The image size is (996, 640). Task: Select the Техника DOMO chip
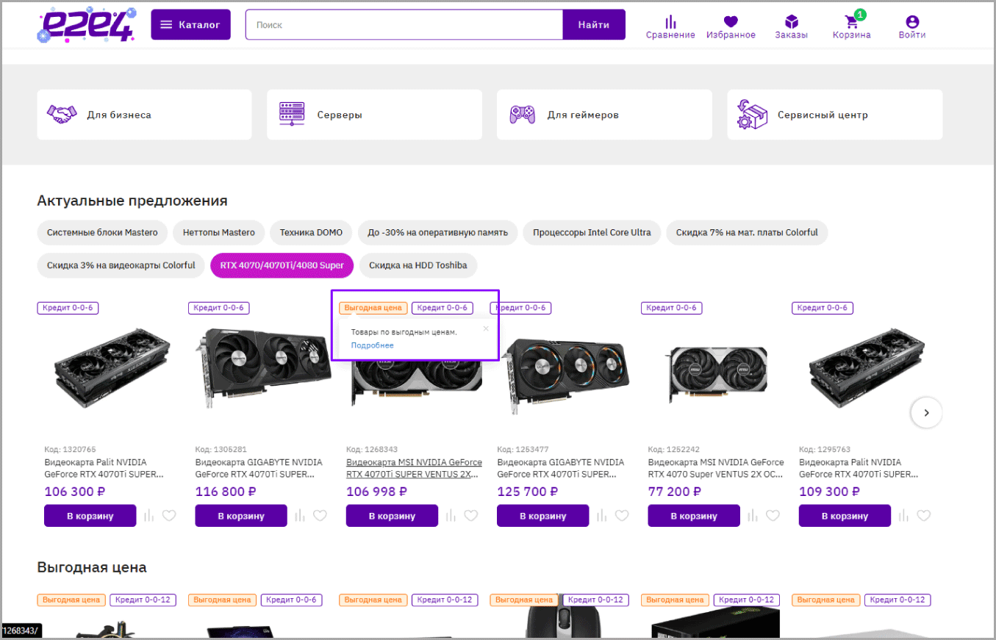311,232
